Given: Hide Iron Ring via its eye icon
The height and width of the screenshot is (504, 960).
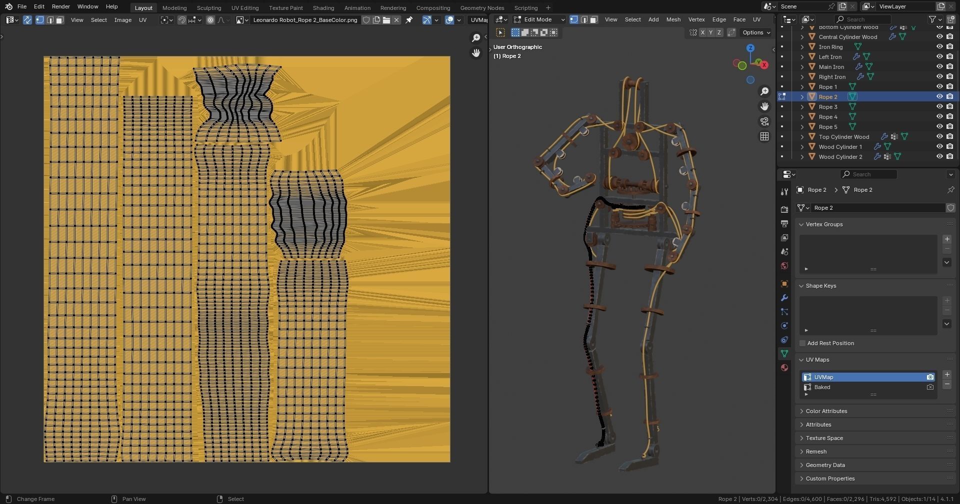Looking at the screenshot, I should [939, 46].
